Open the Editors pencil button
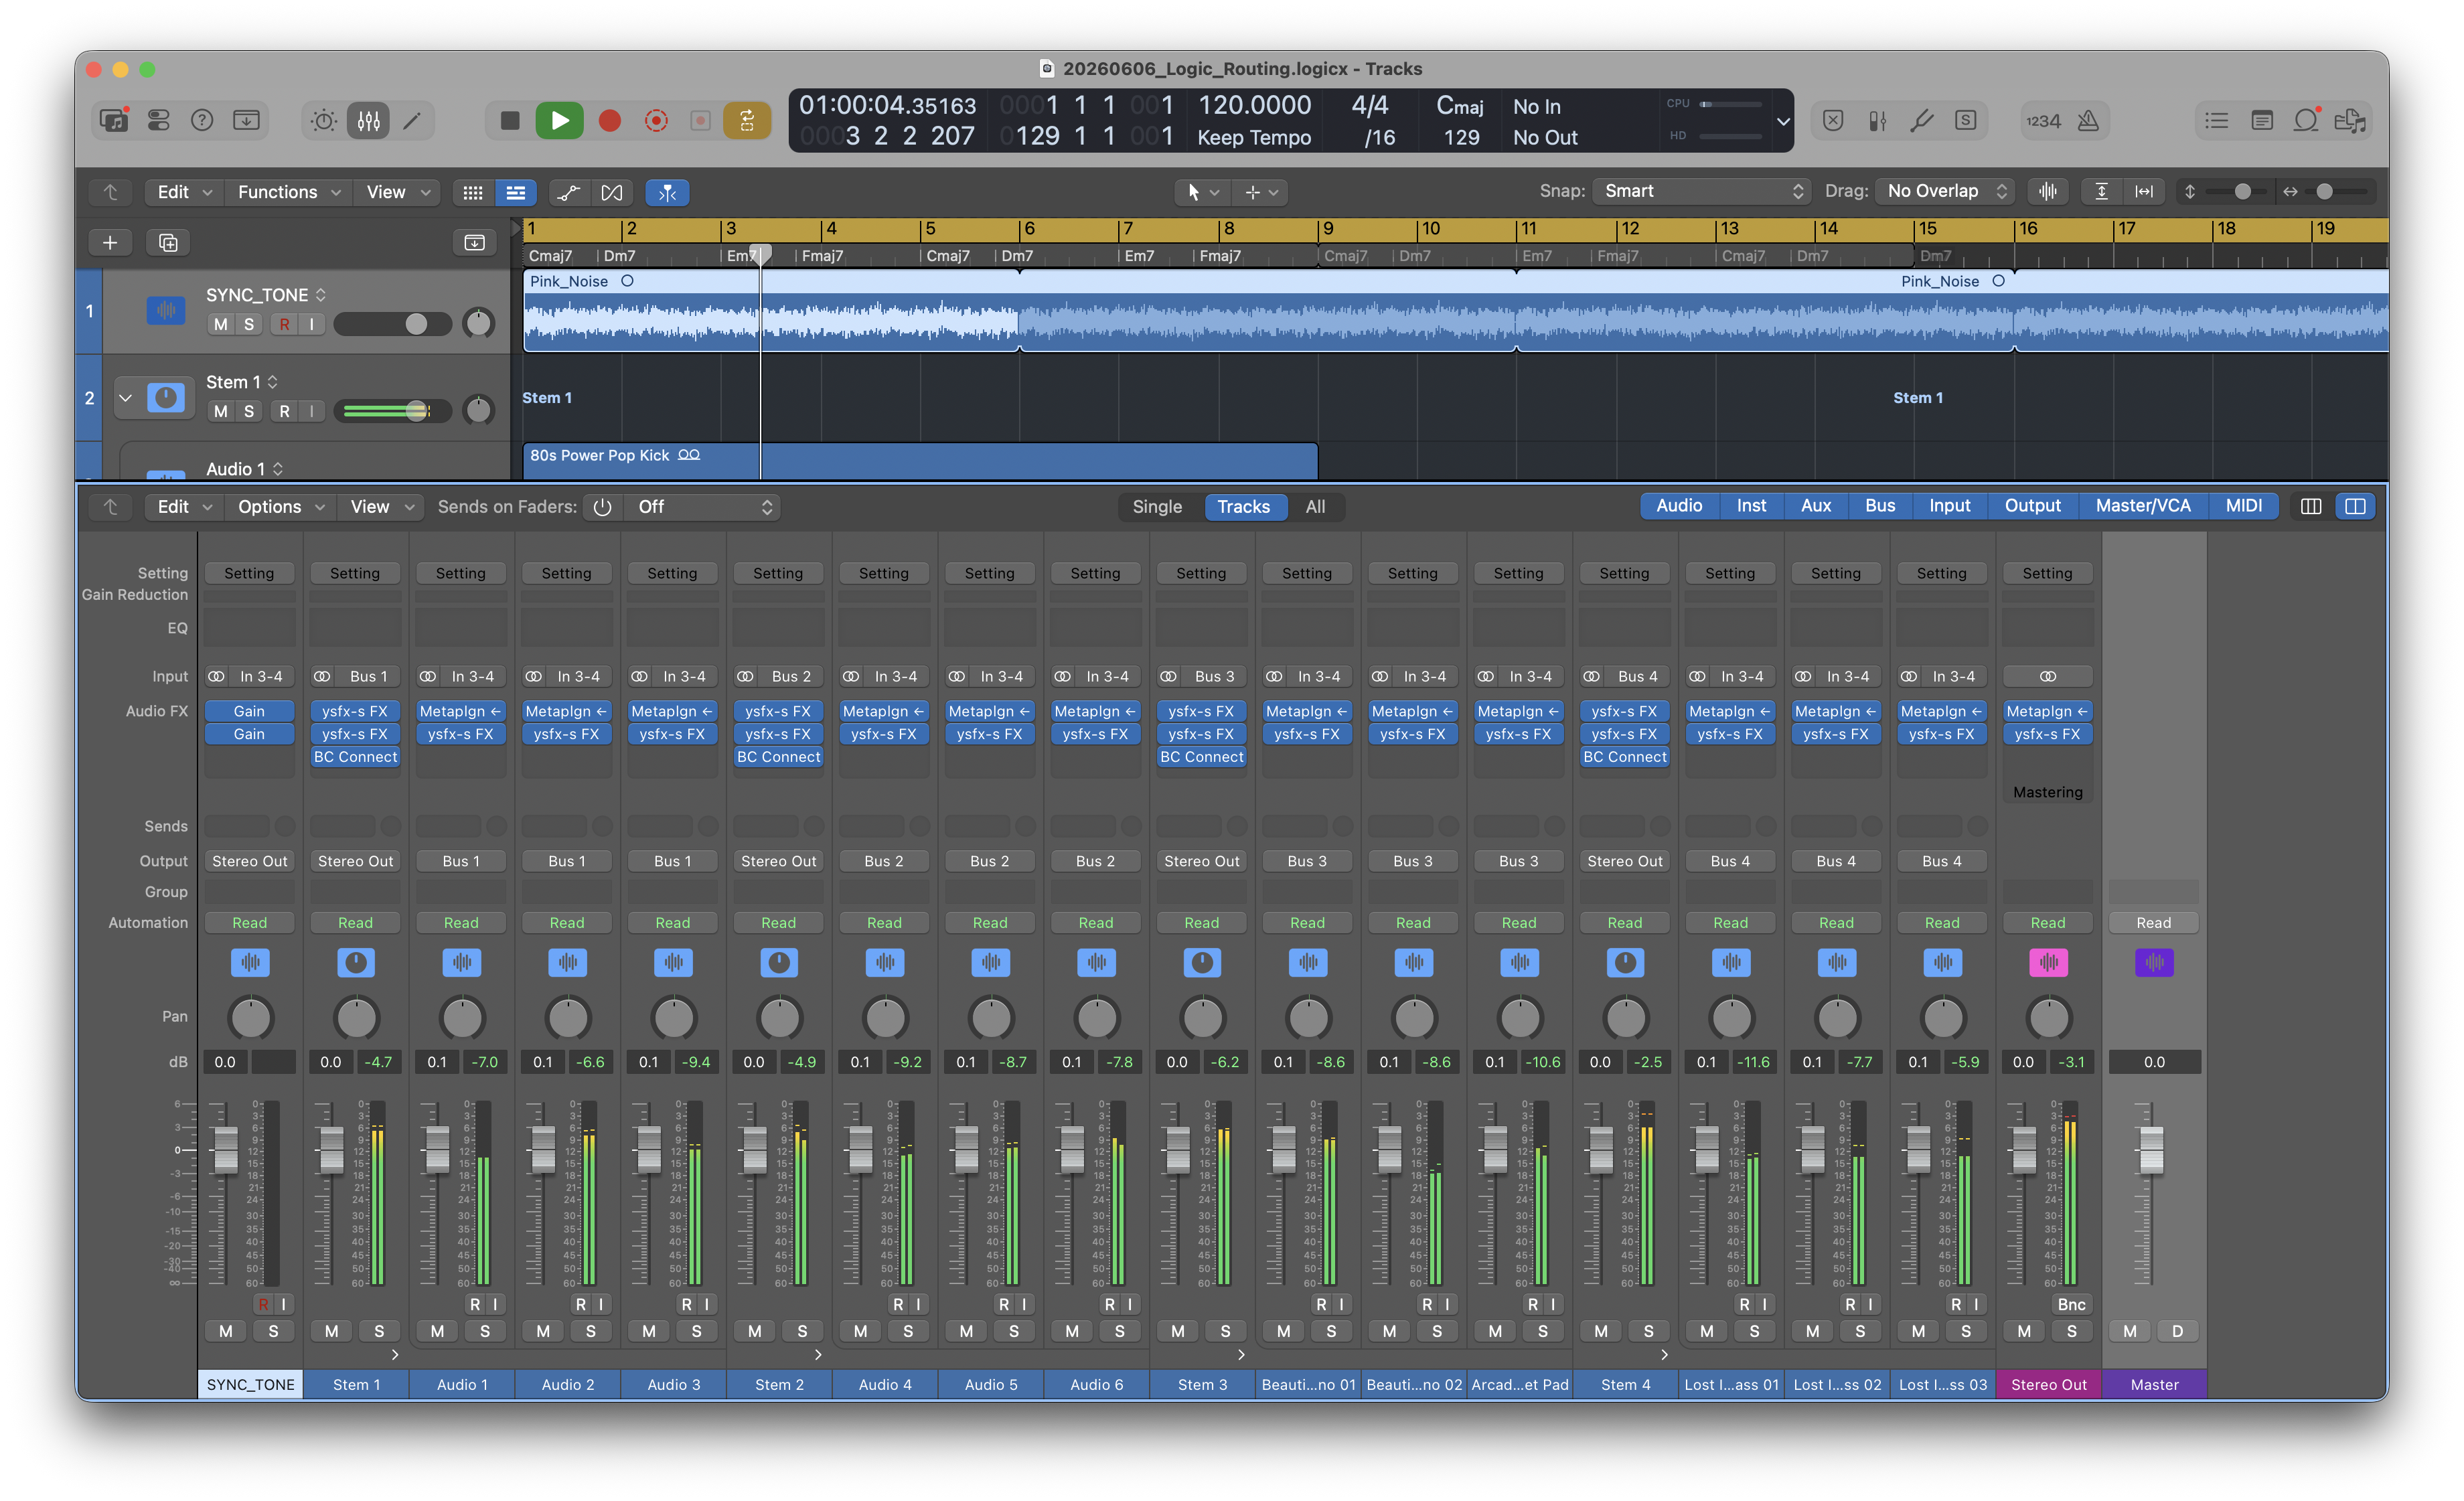 point(412,121)
